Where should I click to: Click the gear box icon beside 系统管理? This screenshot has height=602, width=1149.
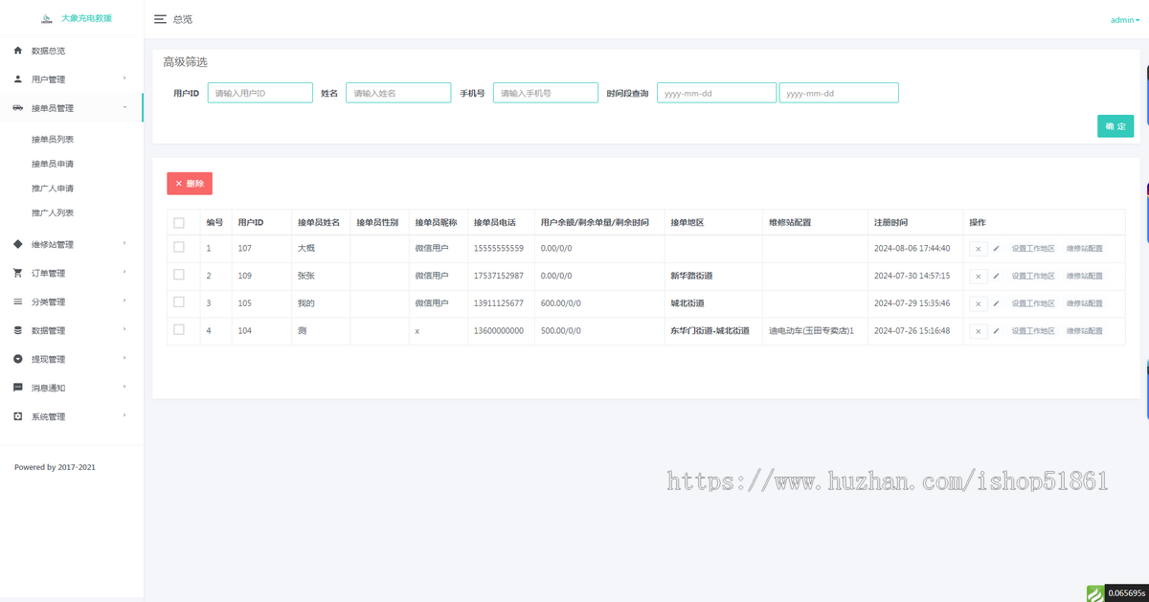point(18,416)
